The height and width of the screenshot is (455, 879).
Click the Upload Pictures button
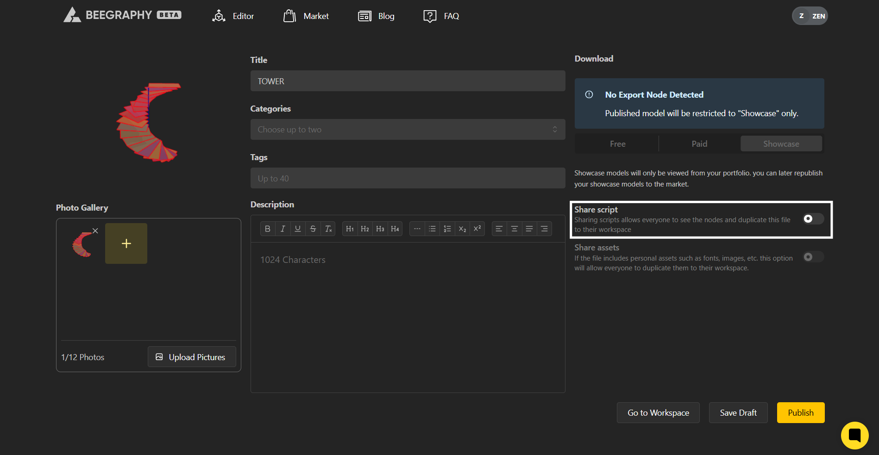[192, 357]
